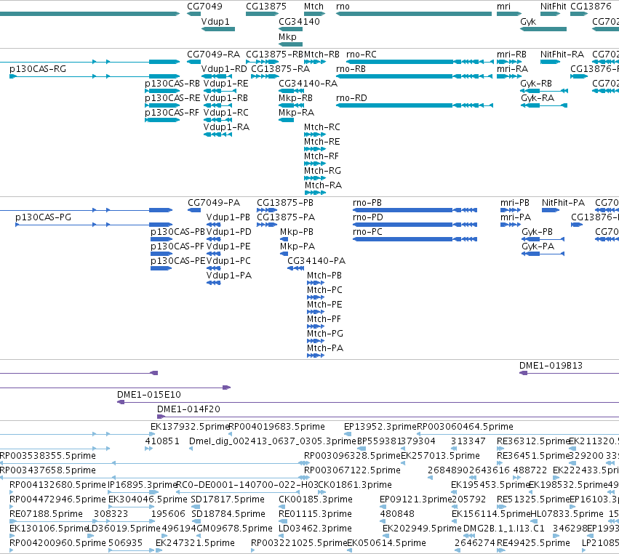This screenshot has width=619, height=554.
Task: Click transcript Mtch-RE
Action: (322, 142)
